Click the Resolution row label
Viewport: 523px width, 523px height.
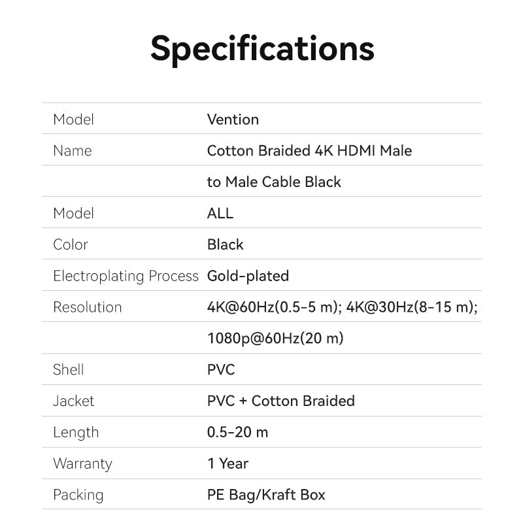[87, 307]
